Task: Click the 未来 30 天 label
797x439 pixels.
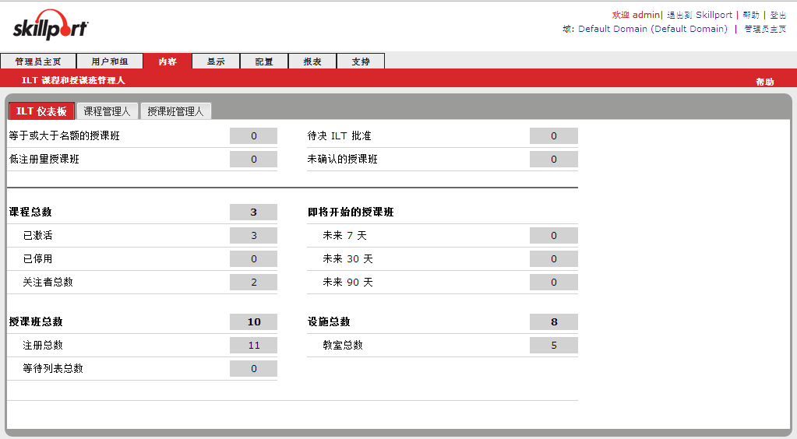Action: pyautogui.click(x=347, y=258)
